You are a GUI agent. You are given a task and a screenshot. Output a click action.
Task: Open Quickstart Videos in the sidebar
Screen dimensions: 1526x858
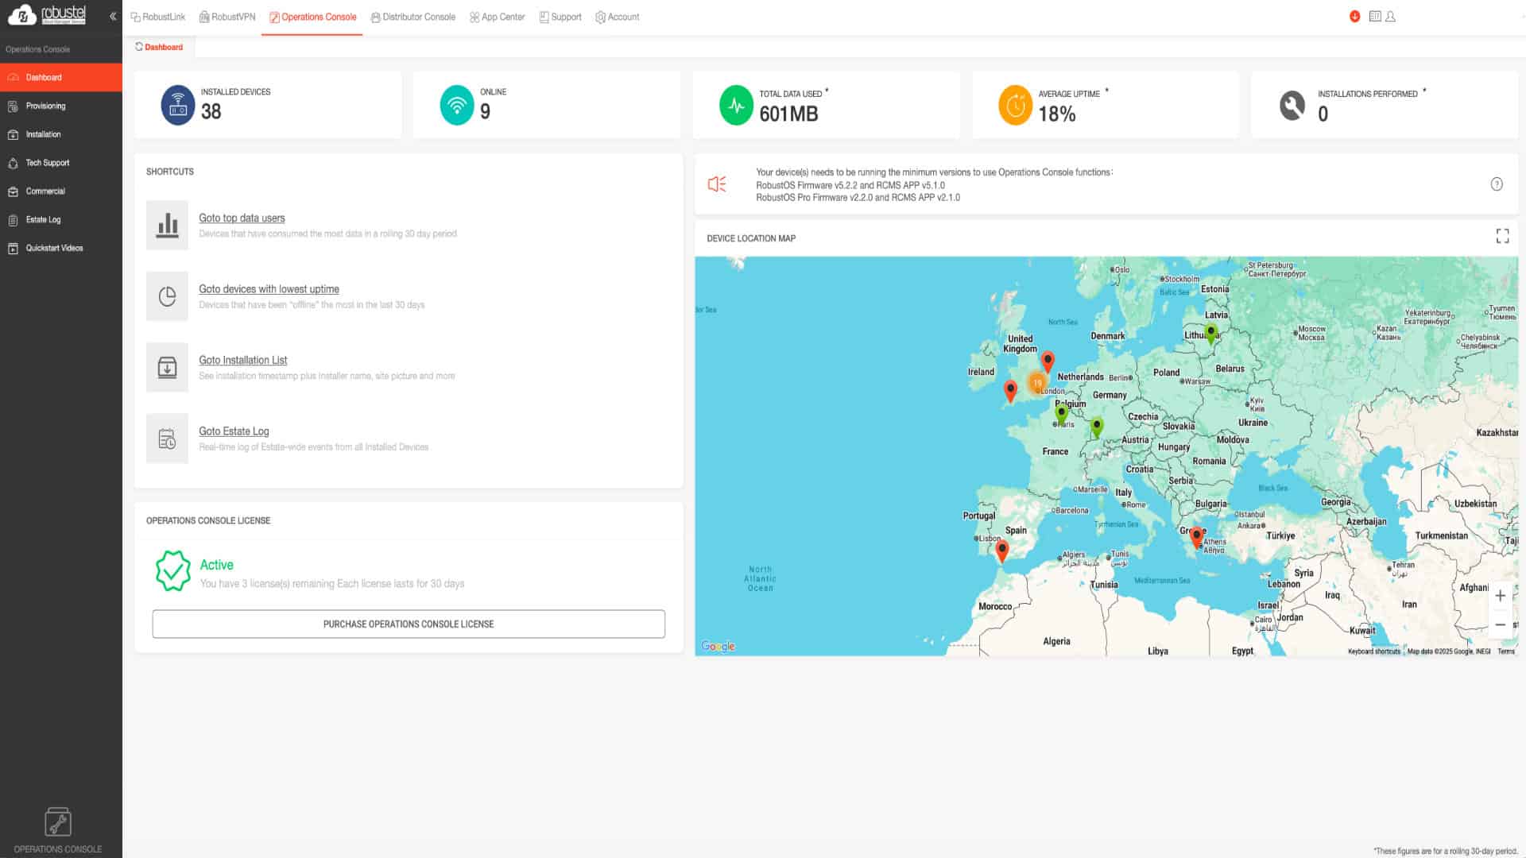[x=54, y=248]
